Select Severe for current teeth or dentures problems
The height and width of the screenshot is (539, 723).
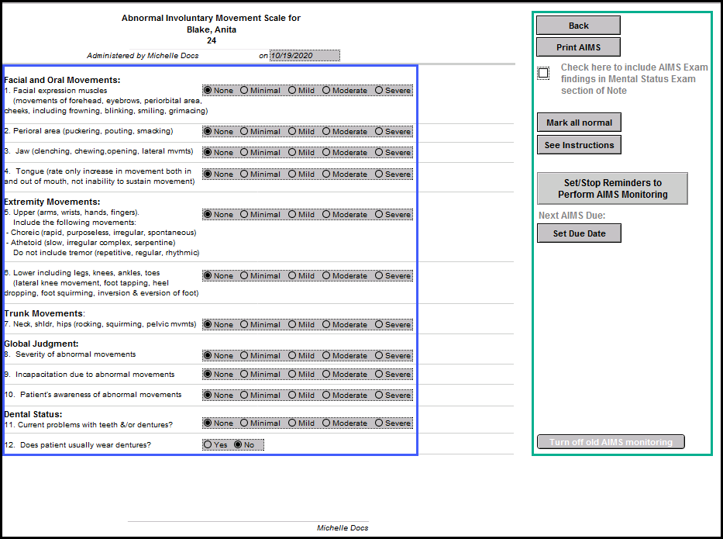(x=380, y=423)
